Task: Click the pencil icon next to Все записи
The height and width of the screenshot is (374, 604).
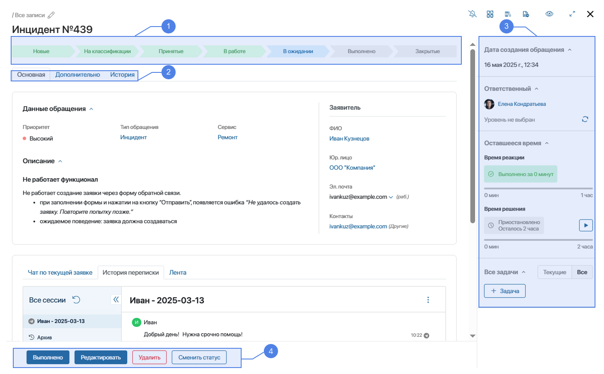Action: 51,15
